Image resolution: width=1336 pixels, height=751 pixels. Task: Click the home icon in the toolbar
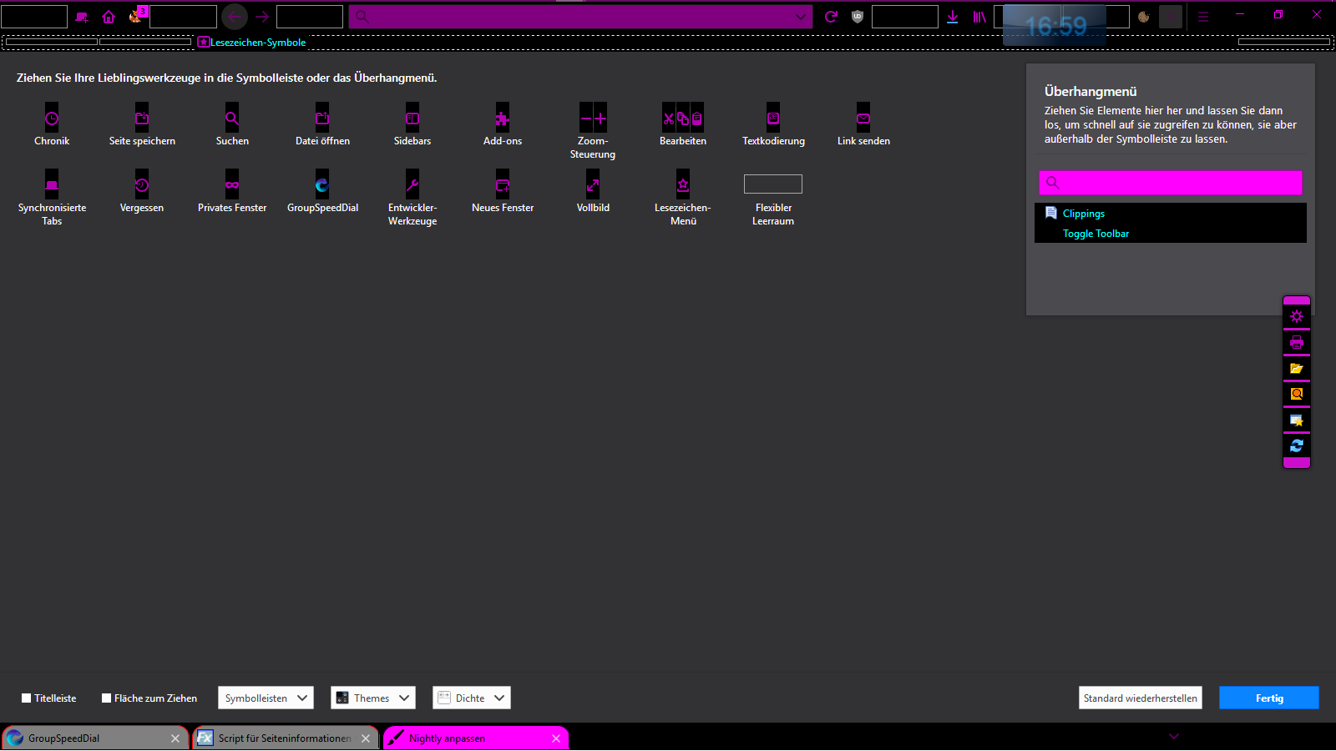[109, 17]
